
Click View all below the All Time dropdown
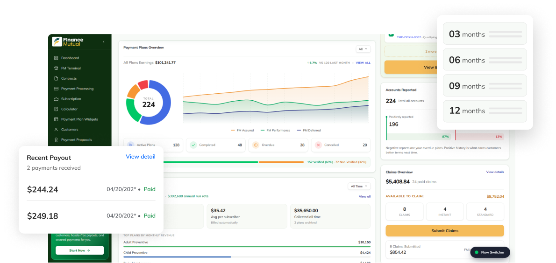[x=364, y=196]
